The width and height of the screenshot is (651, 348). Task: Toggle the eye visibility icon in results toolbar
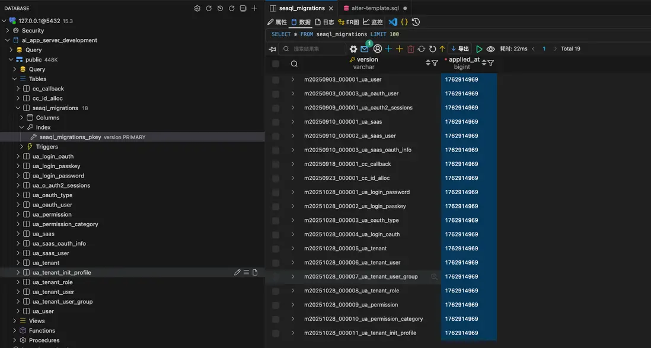click(490, 49)
